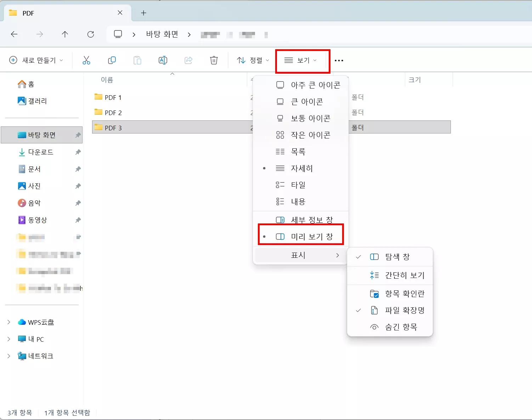Expand the 내 PC tree node
Viewport: 532px width, 420px height.
click(x=8, y=339)
